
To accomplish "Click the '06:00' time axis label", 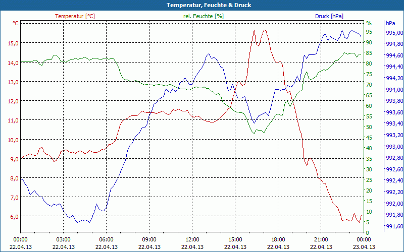I will click(107, 240).
